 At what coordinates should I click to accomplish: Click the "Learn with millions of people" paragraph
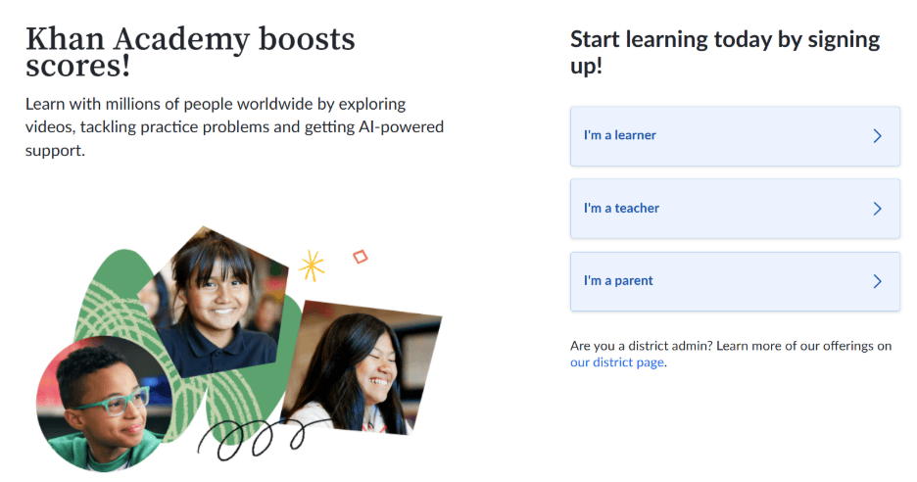pos(234,127)
